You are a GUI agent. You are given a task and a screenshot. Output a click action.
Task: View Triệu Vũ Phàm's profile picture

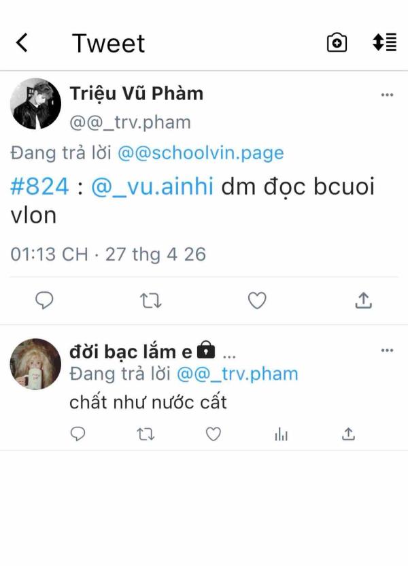tap(35, 103)
